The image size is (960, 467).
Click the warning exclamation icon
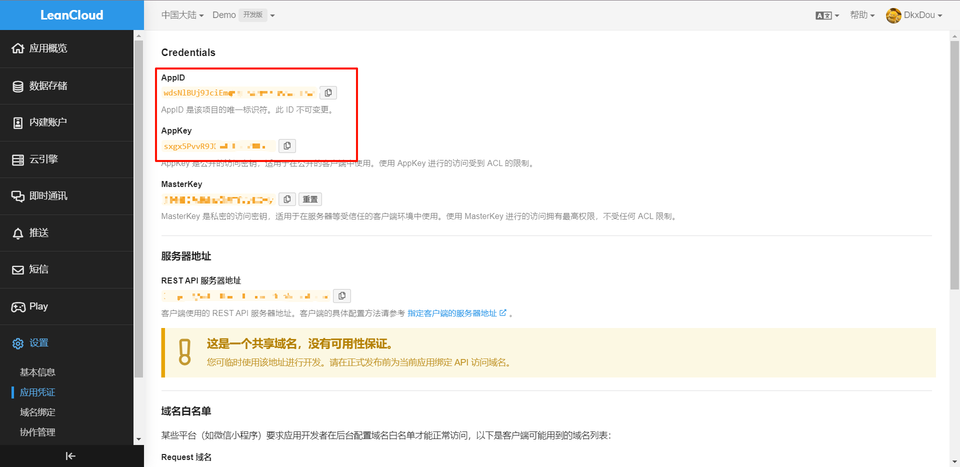coord(185,352)
